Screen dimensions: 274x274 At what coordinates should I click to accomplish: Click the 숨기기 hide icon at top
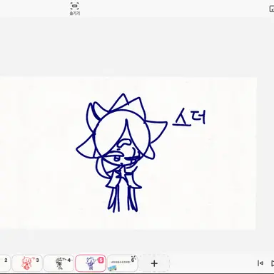[x=74, y=9]
